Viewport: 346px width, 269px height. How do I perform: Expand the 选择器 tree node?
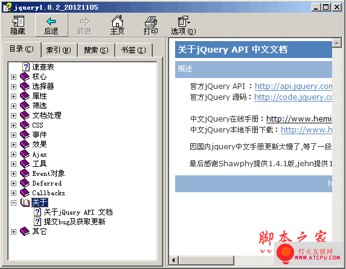point(14,86)
